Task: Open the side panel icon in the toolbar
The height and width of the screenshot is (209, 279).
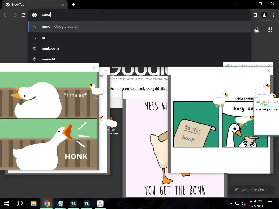Action: point(256,15)
